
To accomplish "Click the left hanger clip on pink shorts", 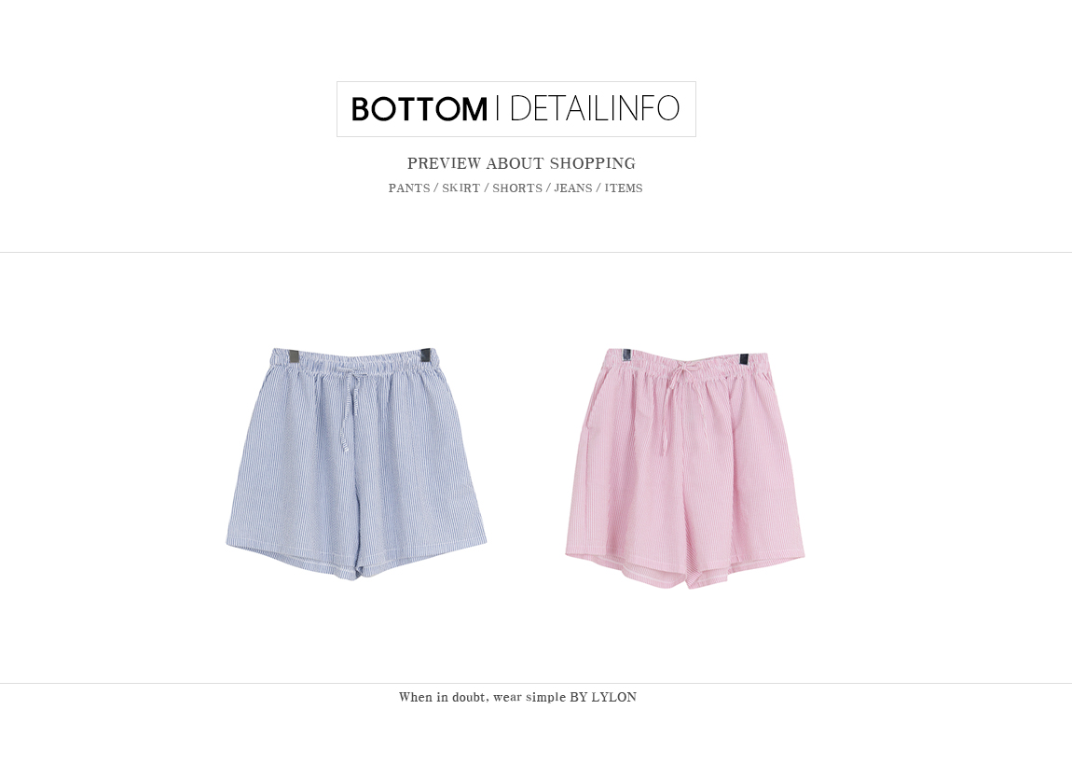I will 627,354.
